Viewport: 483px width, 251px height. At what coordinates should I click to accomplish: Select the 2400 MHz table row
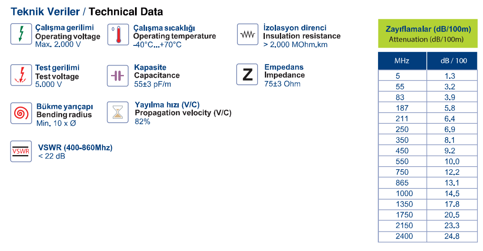(x=428, y=236)
